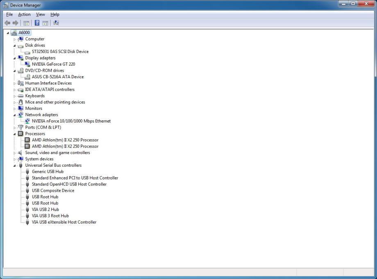Click the Disk drives category icon
This screenshot has width=377, height=279.
point(20,45)
